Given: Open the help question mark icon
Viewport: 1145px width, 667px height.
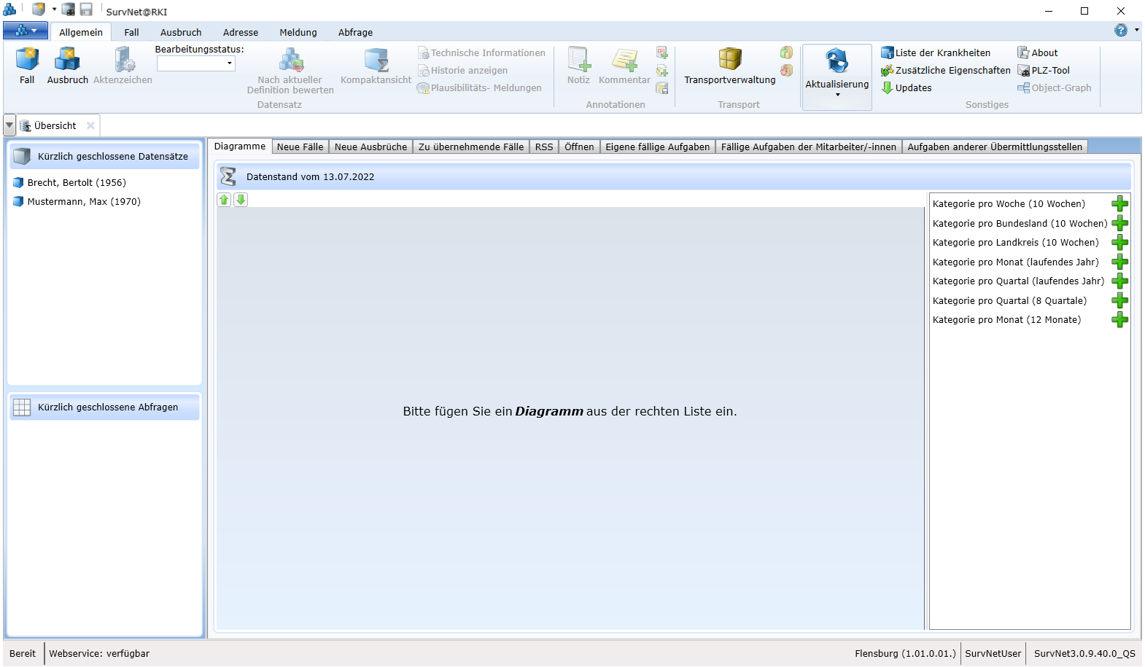Looking at the screenshot, I should [x=1121, y=31].
